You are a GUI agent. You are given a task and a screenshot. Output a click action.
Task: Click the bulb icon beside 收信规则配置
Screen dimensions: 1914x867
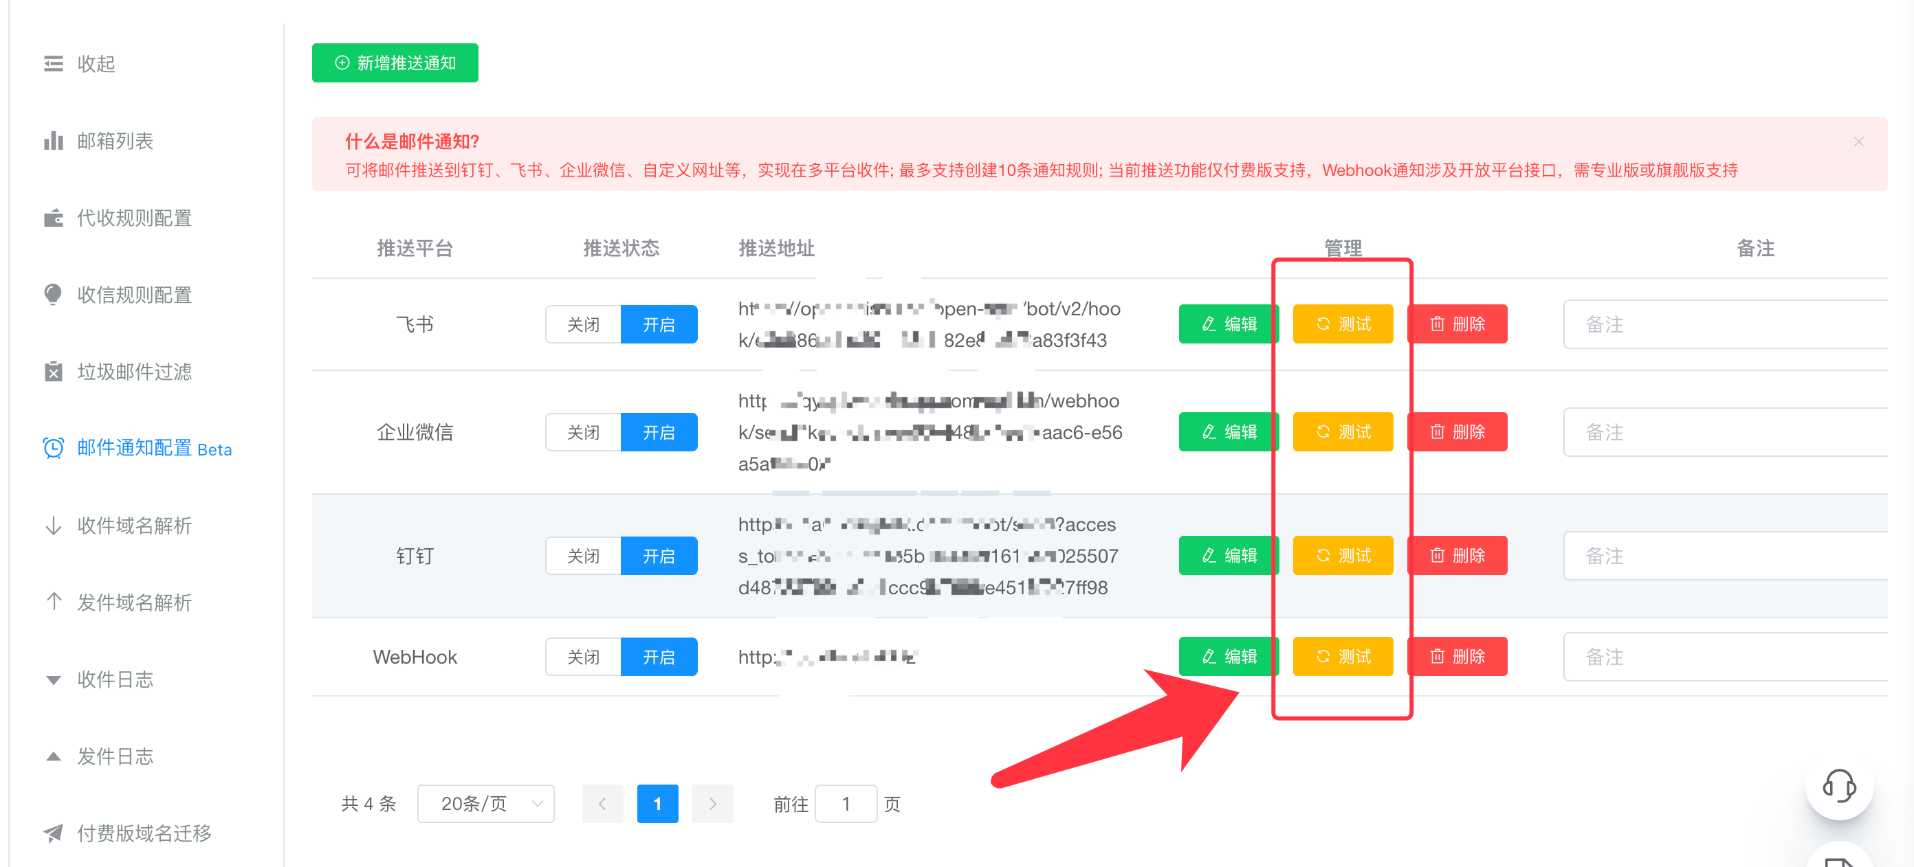click(54, 295)
